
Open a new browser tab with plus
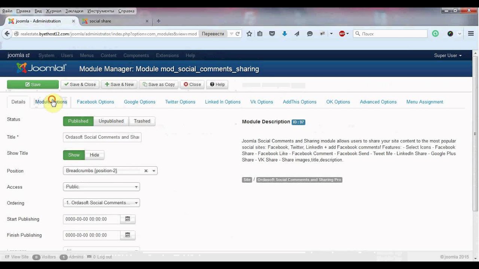tap(158, 21)
